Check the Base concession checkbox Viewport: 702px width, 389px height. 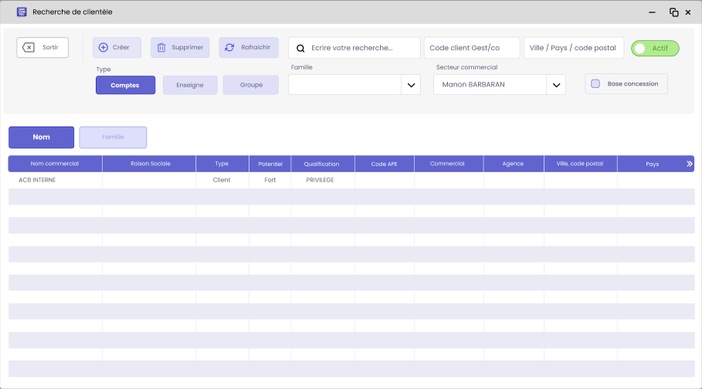tap(595, 84)
